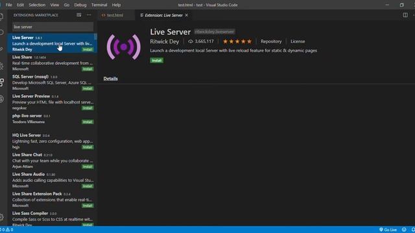Open the Explorer view in activity bar

coord(1,17)
